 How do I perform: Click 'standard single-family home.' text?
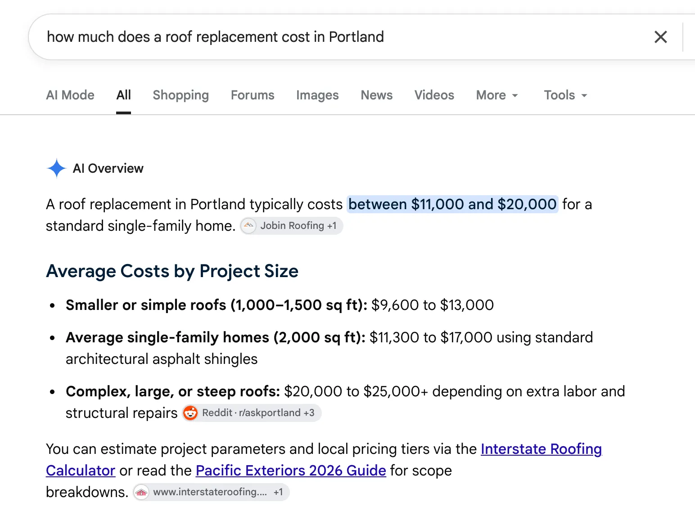tap(140, 226)
